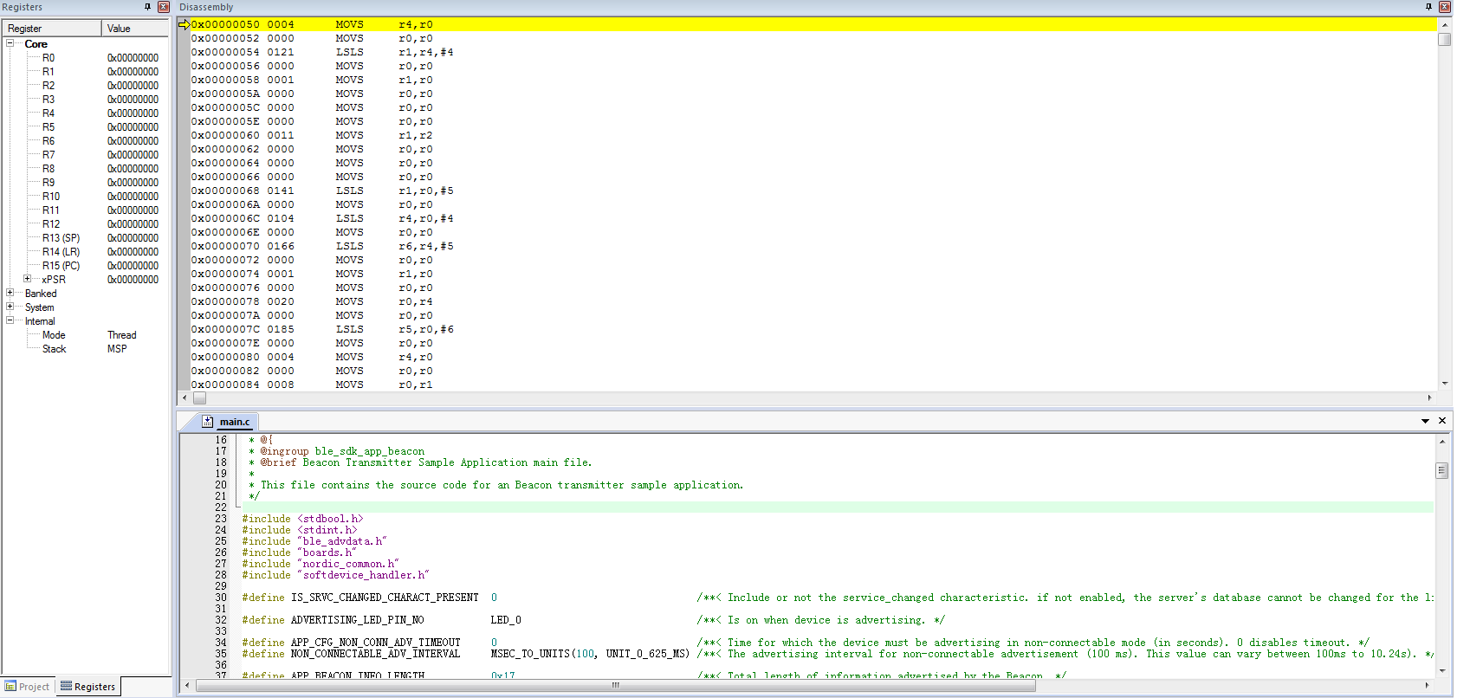
Task: Click the #include "boards.h" line
Action: click(300, 553)
